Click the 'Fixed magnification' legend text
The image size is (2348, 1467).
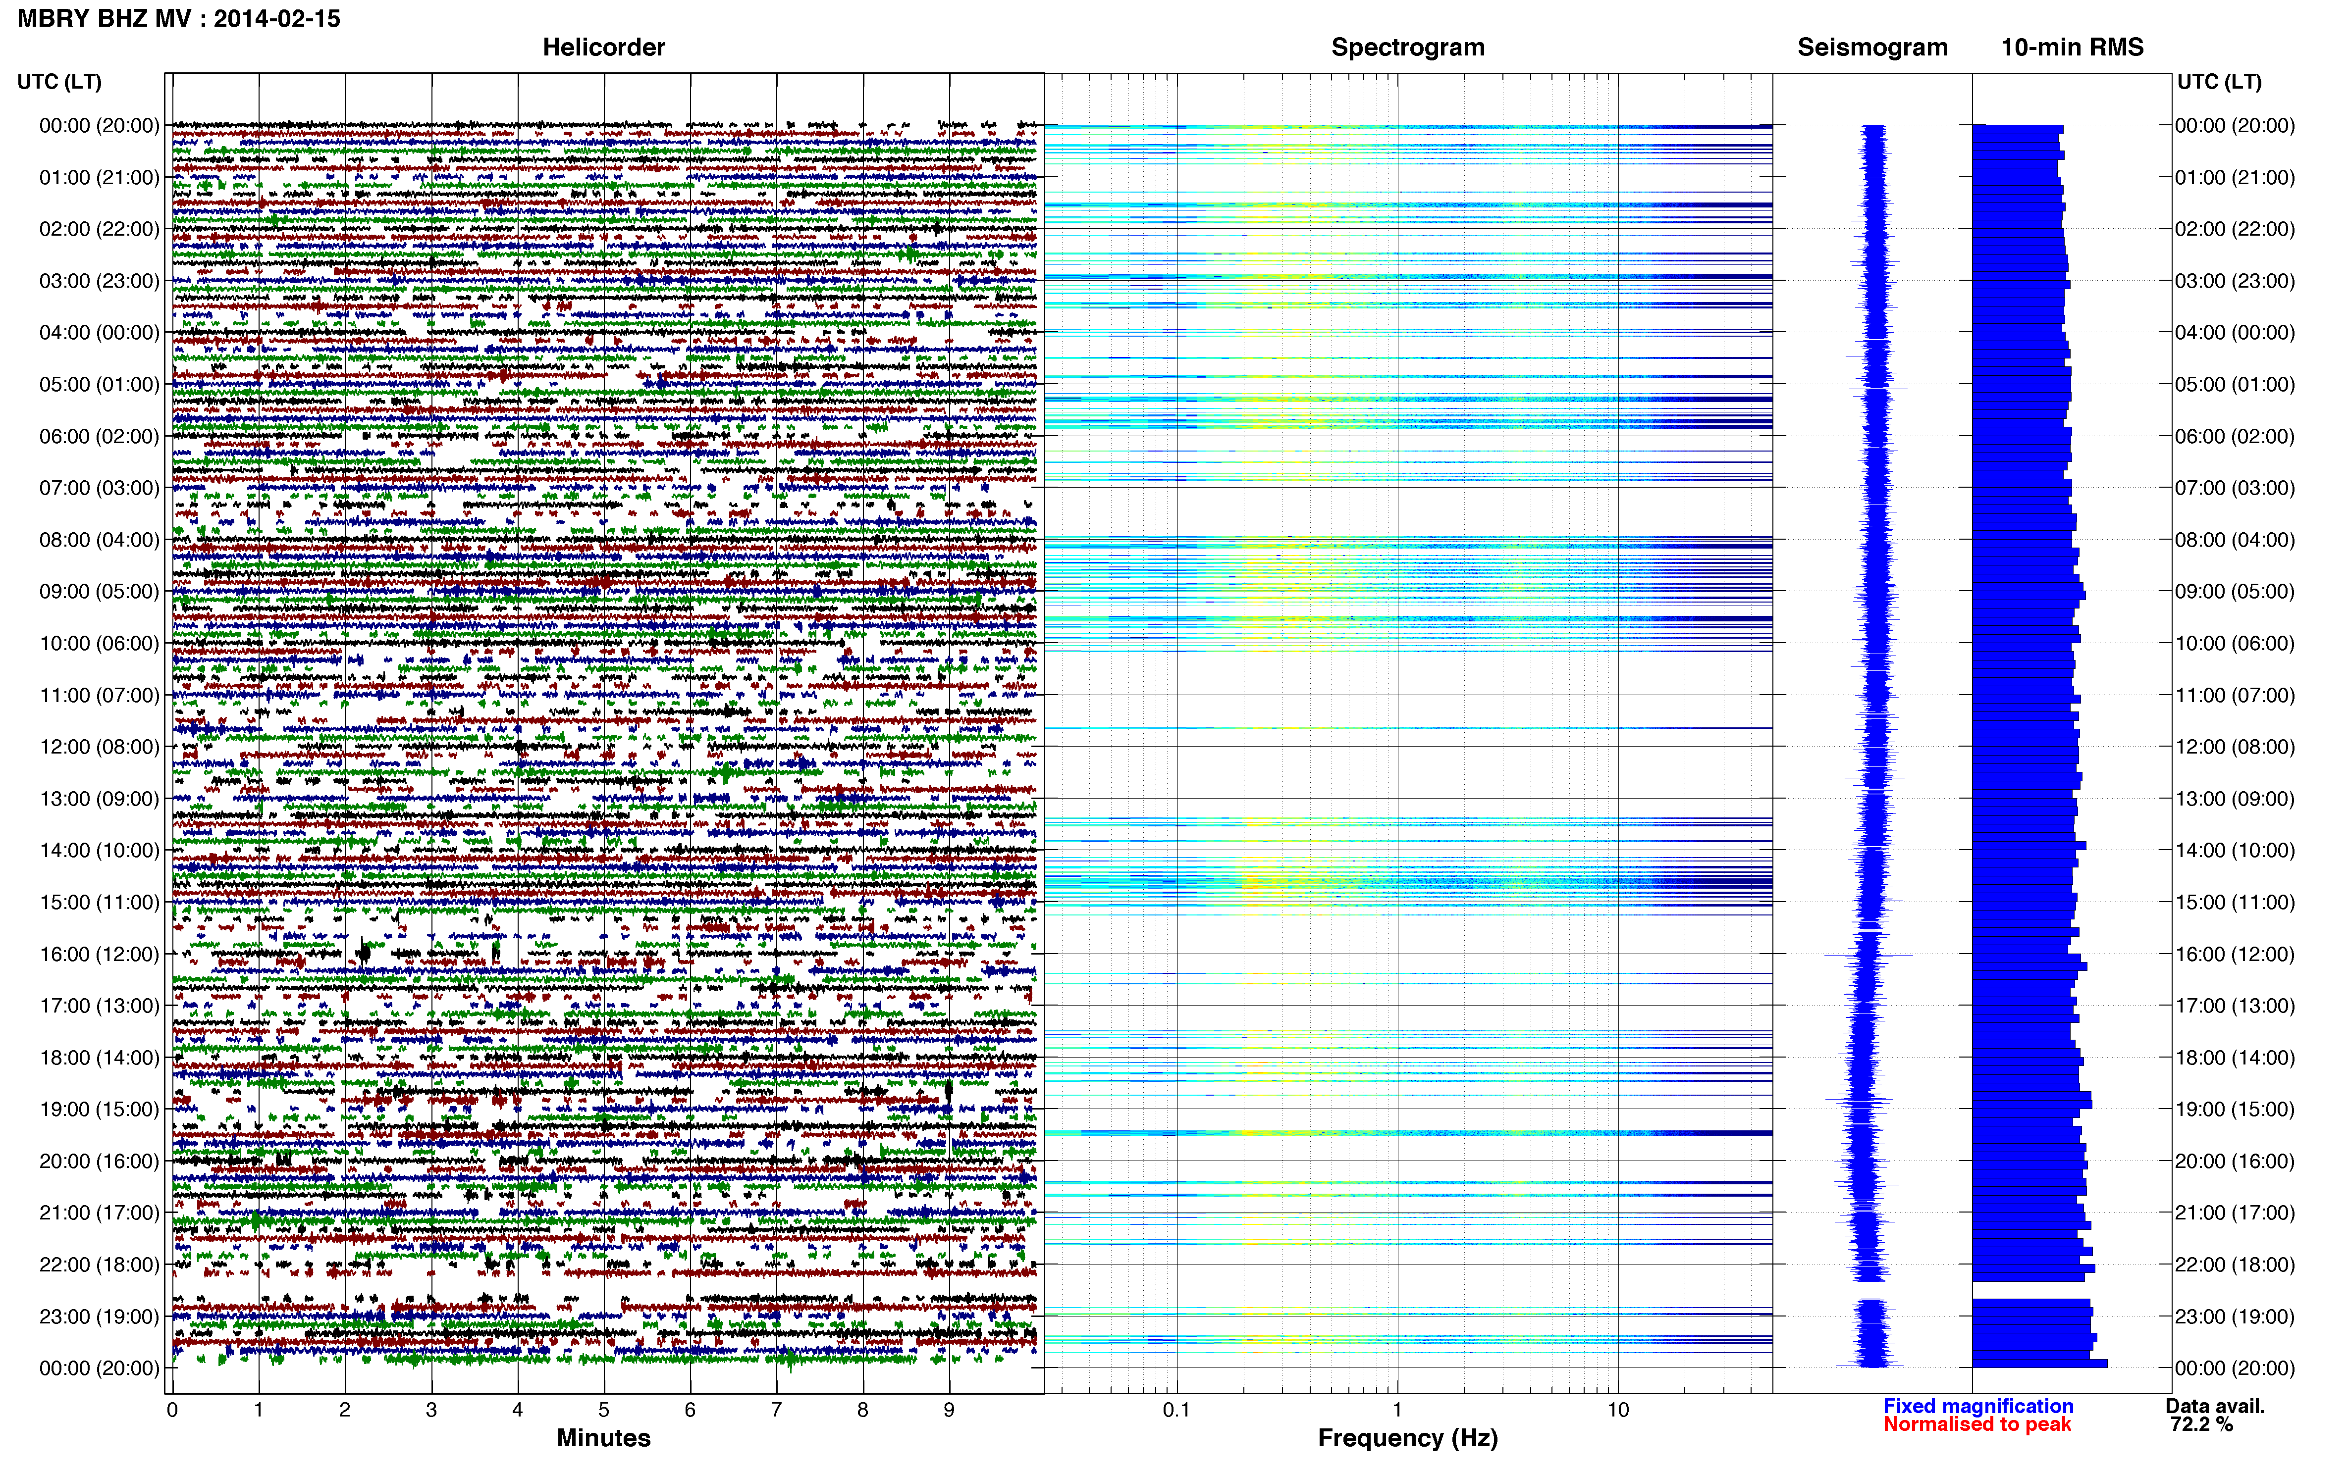tap(1977, 1406)
